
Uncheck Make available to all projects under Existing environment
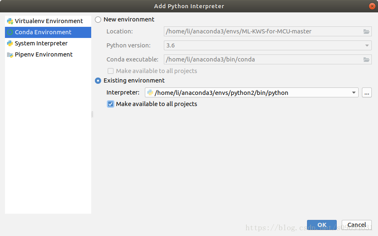click(111, 104)
